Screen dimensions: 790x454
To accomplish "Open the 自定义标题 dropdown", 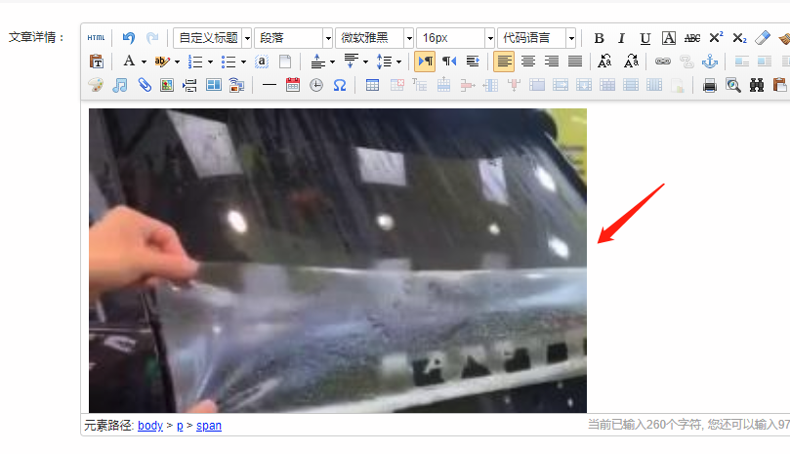I will (212, 38).
